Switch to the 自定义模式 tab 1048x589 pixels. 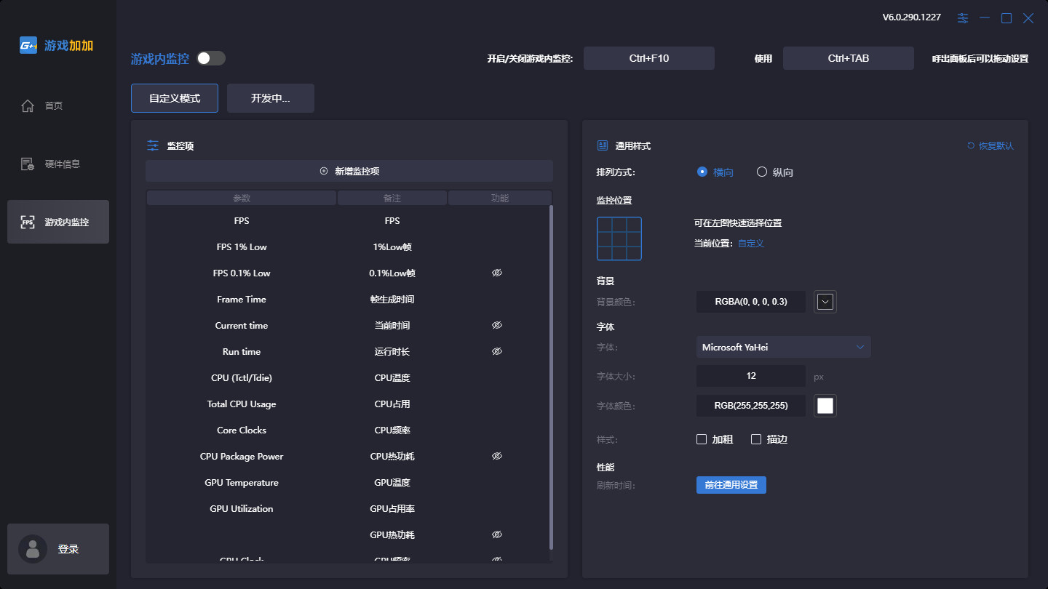click(x=175, y=98)
